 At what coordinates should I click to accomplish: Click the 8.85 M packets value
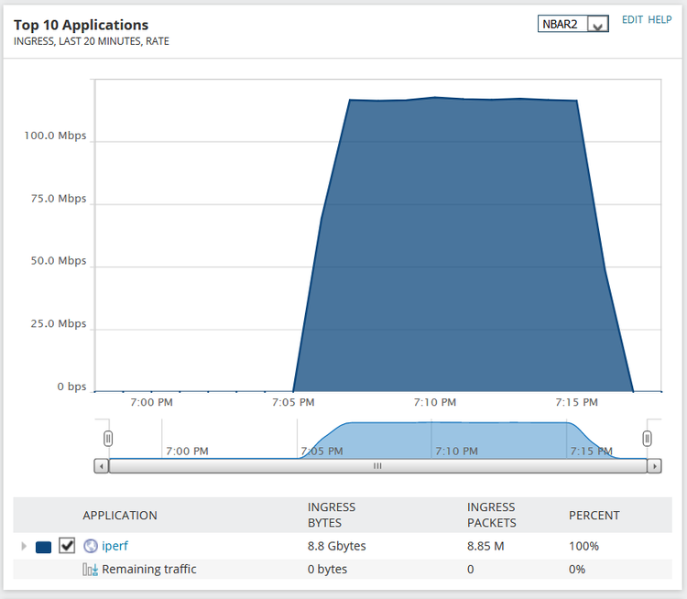click(485, 546)
